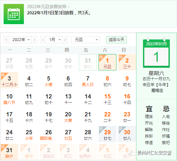Screen dimensions: 177x161
Task: Go to next month arrow beside 1月
Action: pyautogui.click(x=65, y=40)
